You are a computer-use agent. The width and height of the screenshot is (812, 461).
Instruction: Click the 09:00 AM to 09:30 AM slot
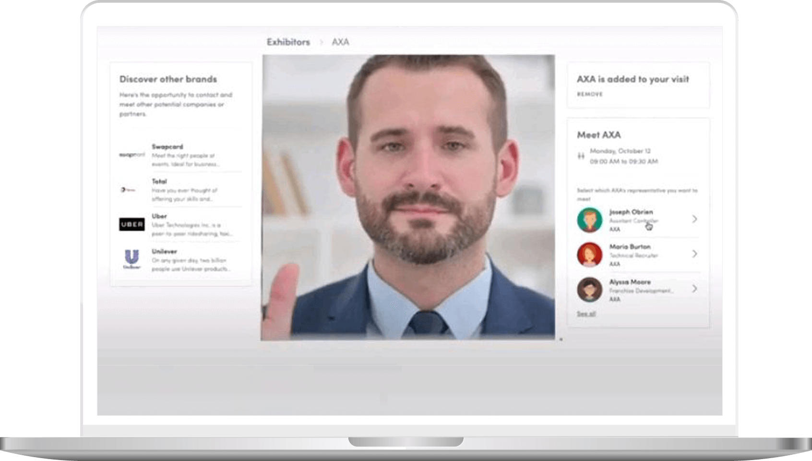[623, 161]
